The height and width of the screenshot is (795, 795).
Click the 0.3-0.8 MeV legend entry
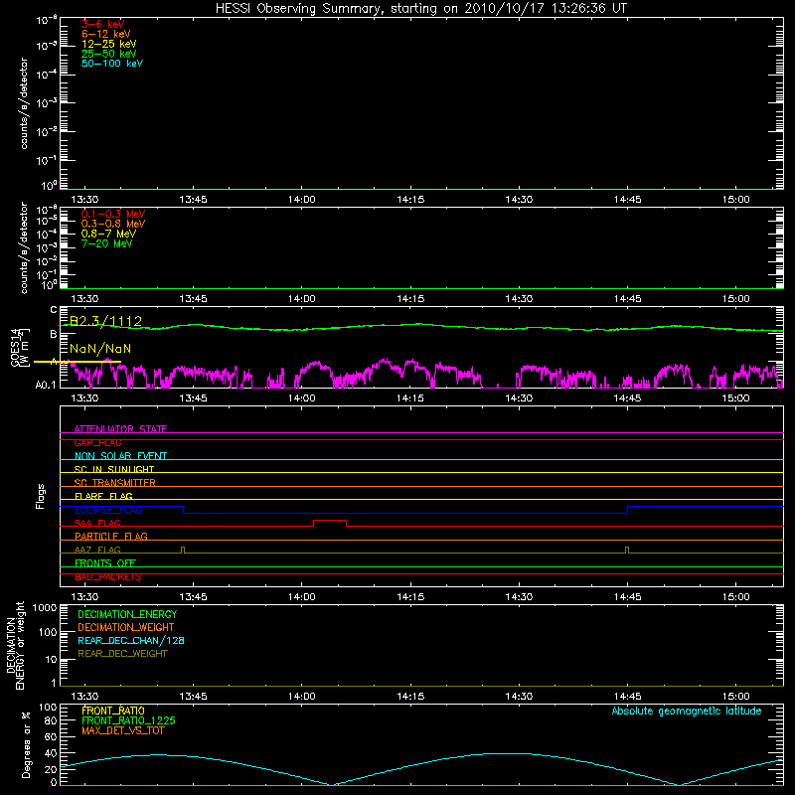pyautogui.click(x=113, y=224)
